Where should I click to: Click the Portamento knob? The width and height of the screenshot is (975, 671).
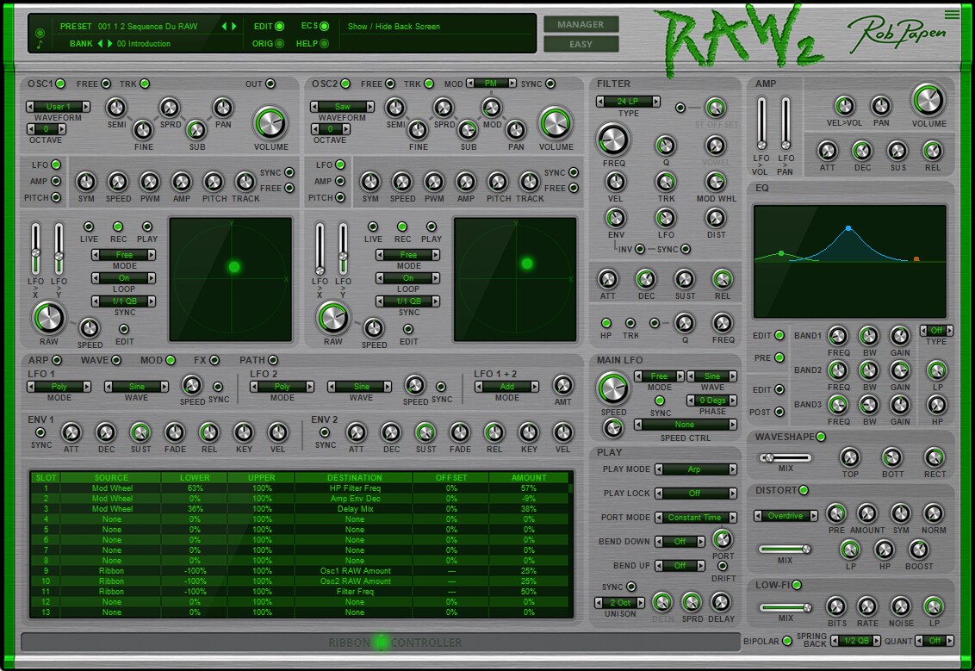pos(722,539)
